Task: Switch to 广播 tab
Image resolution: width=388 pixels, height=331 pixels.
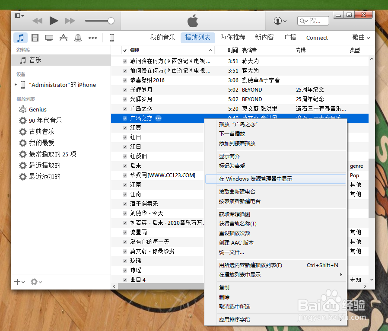Action: [x=290, y=38]
